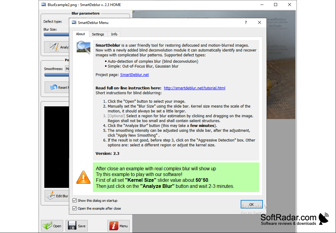This screenshot has width=336, height=233.
Task: Click the "Version: 2.3" text
Action: point(107,153)
